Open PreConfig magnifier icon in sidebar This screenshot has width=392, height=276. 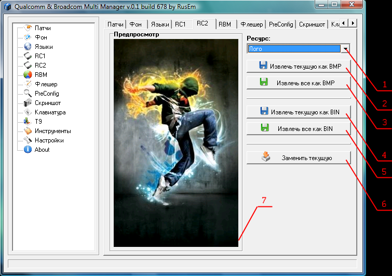(x=29, y=94)
